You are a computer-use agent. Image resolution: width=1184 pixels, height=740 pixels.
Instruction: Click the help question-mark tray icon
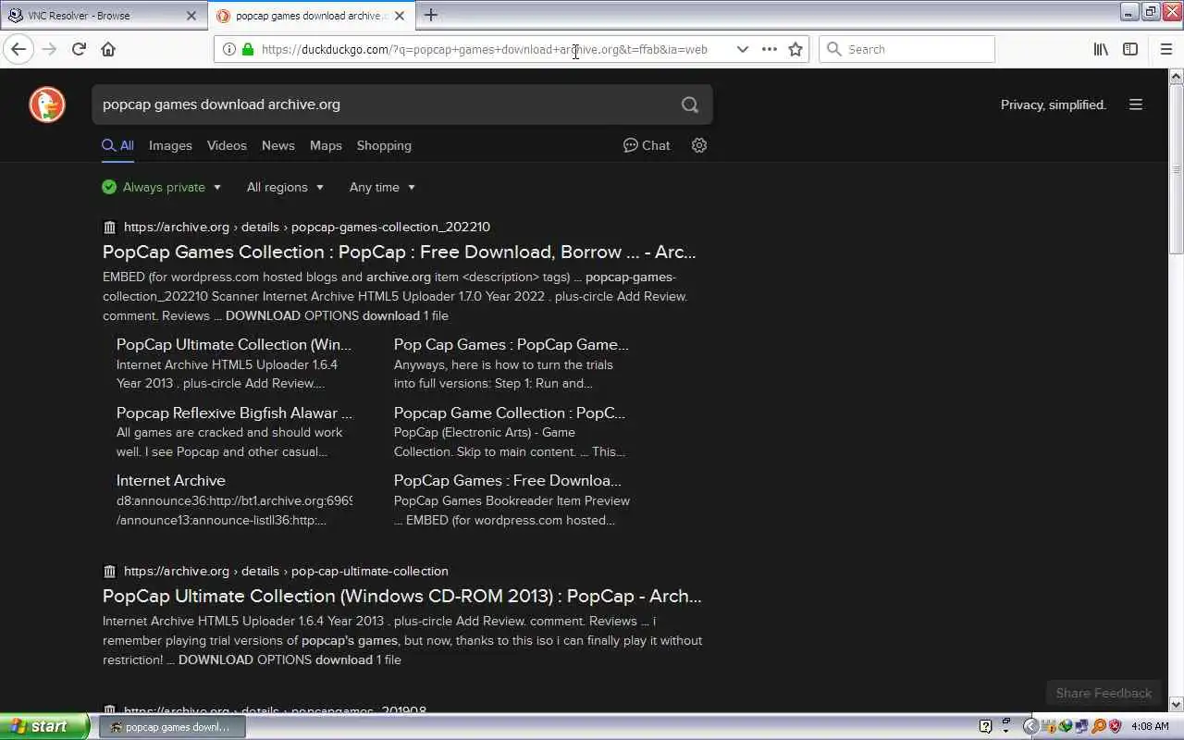coord(985,726)
